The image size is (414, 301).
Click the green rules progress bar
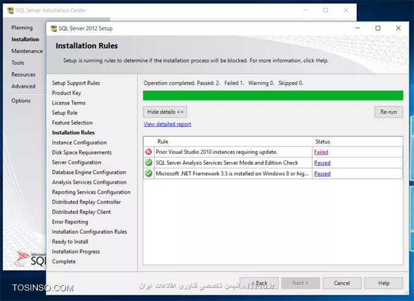273,96
